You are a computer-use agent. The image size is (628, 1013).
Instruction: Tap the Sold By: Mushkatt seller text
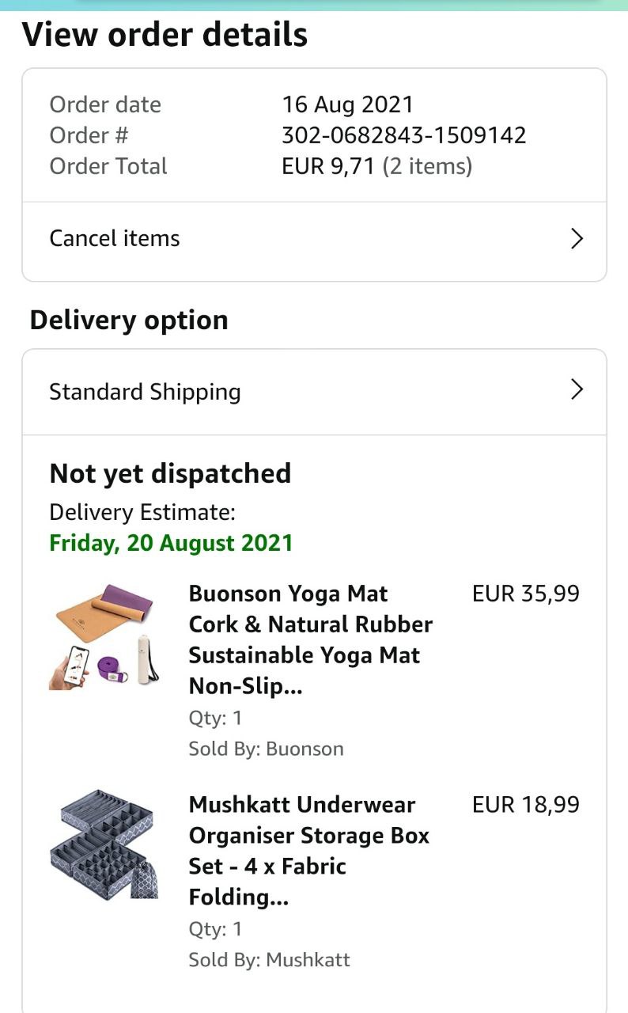click(269, 960)
